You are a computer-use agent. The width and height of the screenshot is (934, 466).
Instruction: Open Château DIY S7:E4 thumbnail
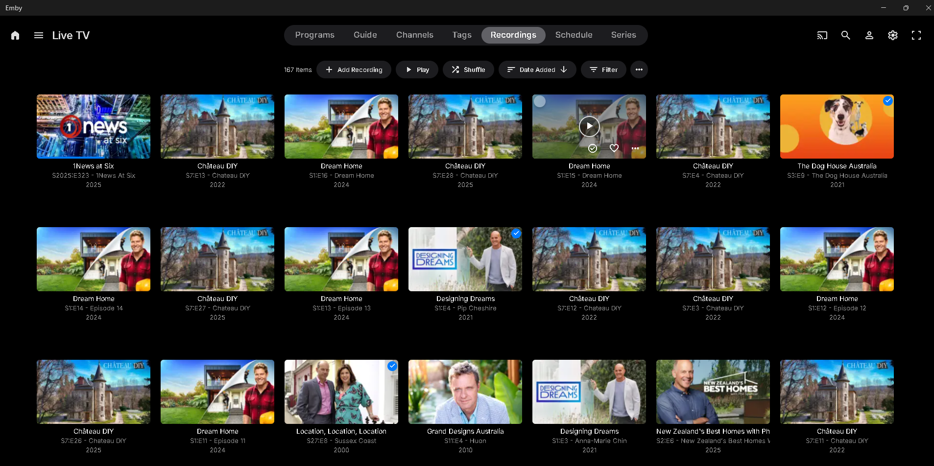[x=713, y=126]
